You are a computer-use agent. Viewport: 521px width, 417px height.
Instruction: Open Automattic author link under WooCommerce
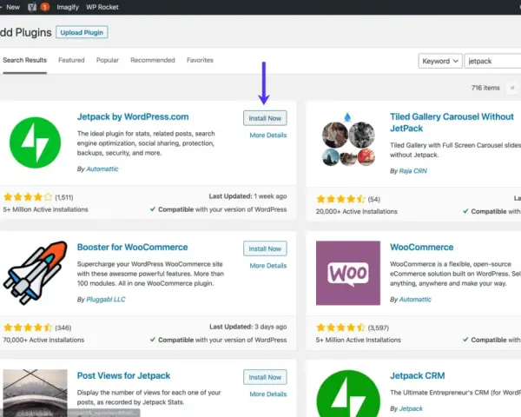[x=415, y=299]
